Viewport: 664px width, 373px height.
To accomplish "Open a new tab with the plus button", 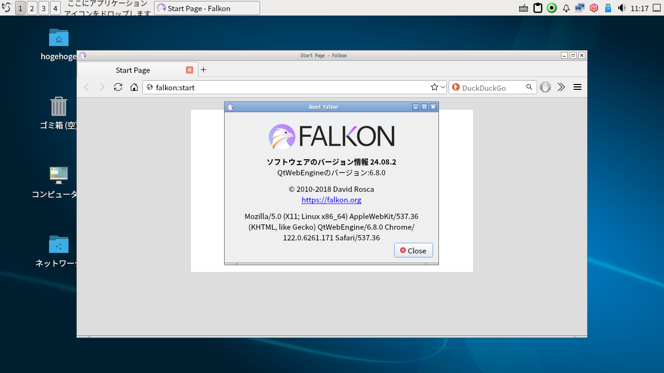I will 204,70.
